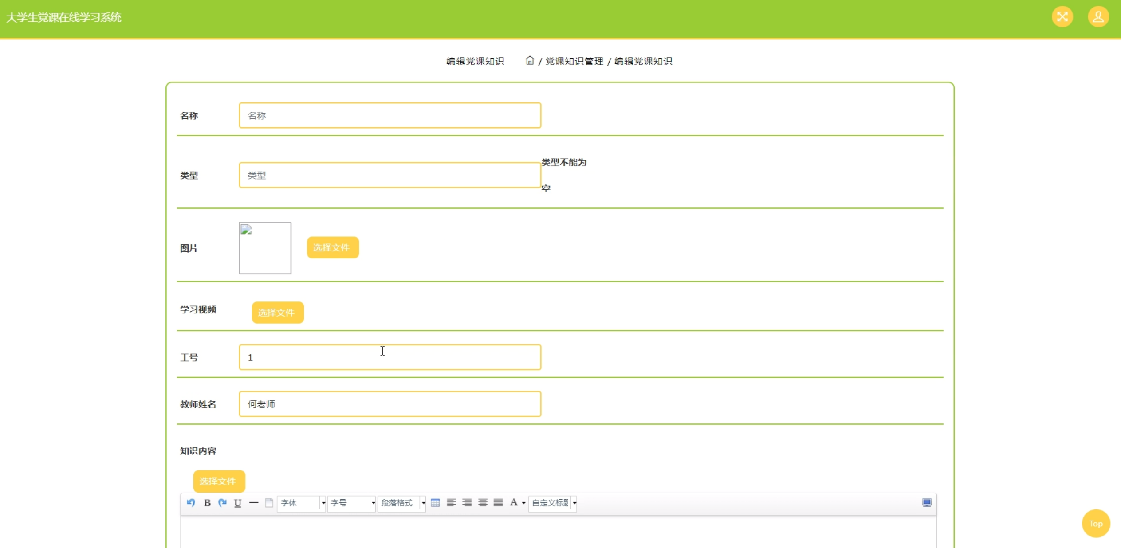
Task: Align text right in editor
Action: (467, 502)
